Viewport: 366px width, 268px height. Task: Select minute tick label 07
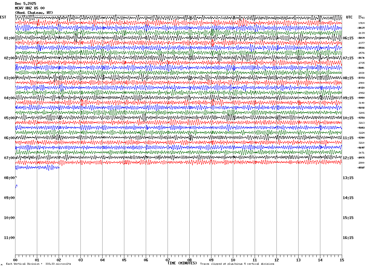[168, 260]
